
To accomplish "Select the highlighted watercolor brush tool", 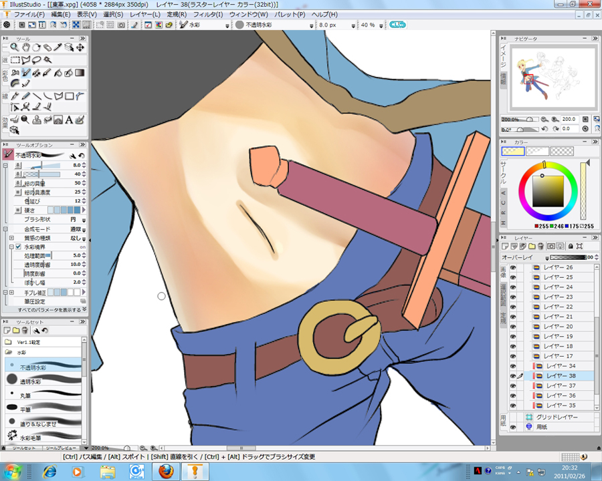I will tap(25, 73).
